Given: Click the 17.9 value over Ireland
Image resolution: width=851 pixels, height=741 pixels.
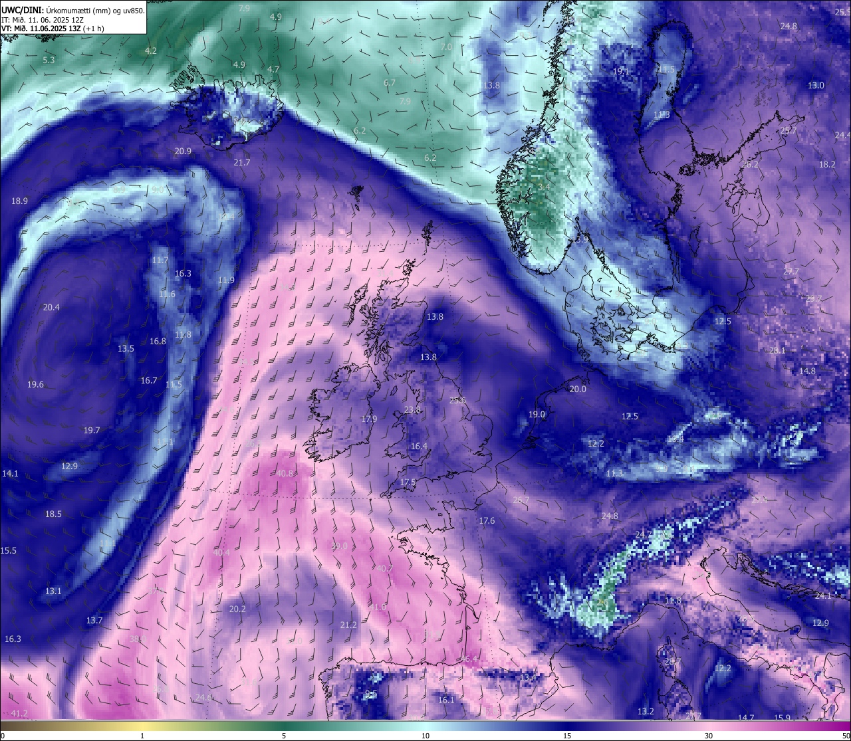Looking at the screenshot, I should (369, 419).
